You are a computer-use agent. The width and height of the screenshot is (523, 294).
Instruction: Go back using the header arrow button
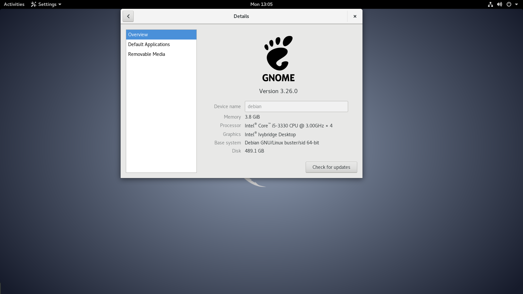(128, 16)
